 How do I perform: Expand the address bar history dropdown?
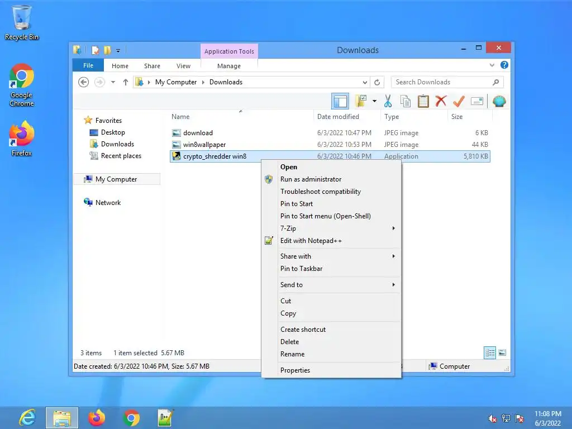pyautogui.click(x=365, y=83)
